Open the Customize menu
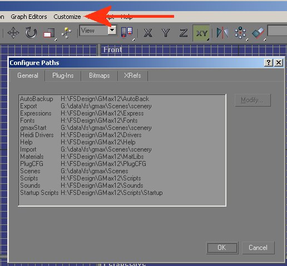Viewport: 287px width, 266px height. tap(67, 17)
